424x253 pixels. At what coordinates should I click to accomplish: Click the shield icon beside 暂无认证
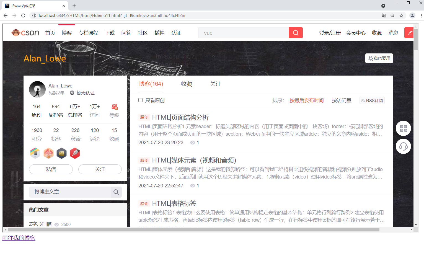click(72, 93)
